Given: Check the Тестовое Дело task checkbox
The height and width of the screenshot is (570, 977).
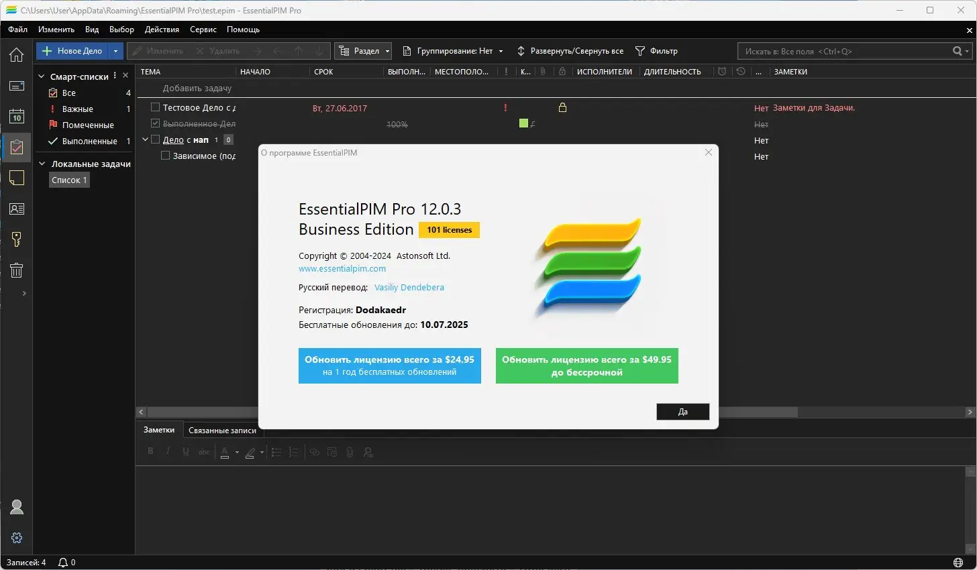Looking at the screenshot, I should pos(155,107).
